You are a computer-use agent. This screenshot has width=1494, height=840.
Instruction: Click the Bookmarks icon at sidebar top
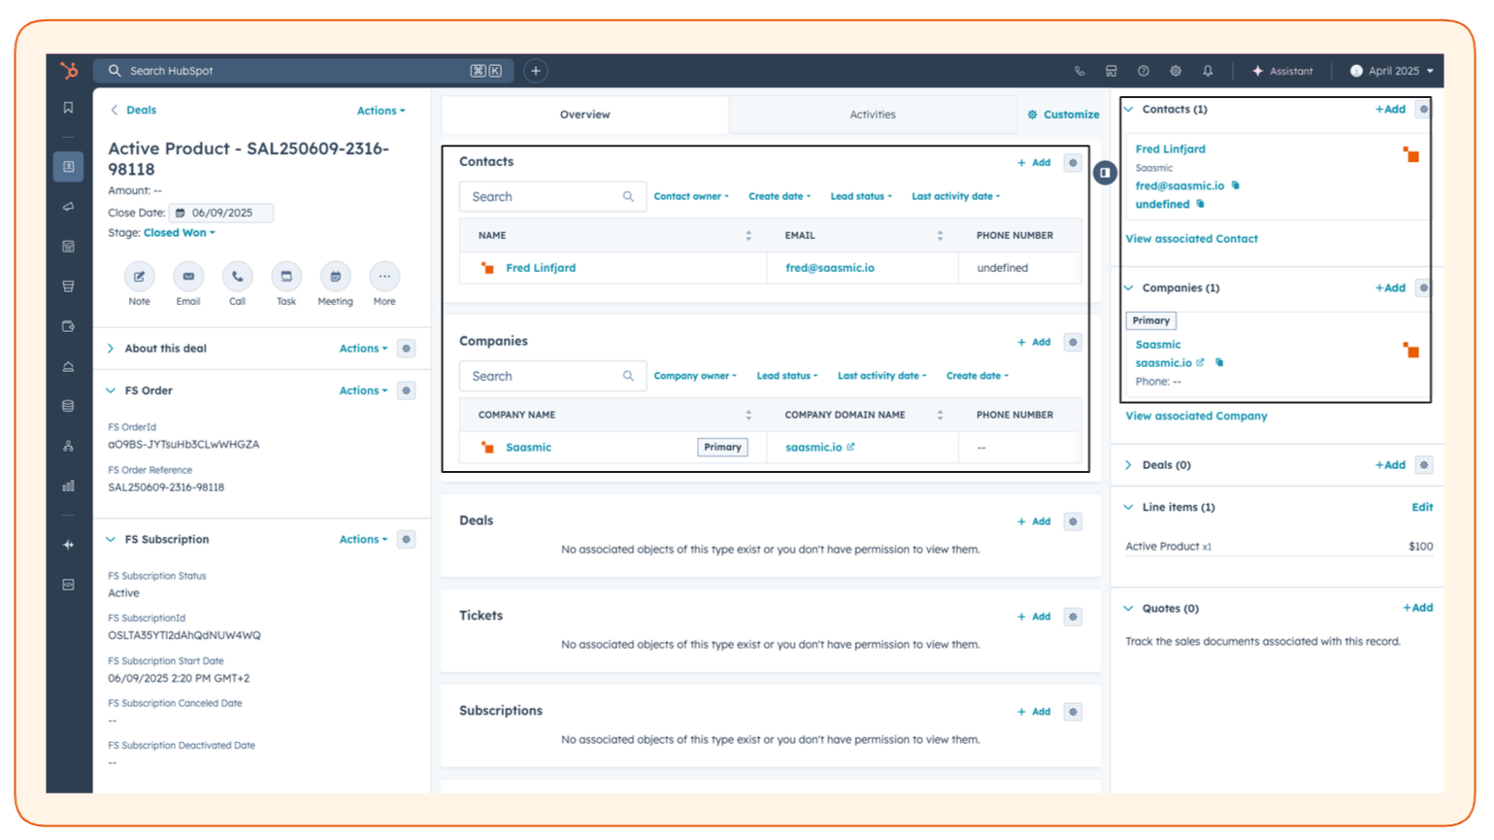pyautogui.click(x=68, y=108)
